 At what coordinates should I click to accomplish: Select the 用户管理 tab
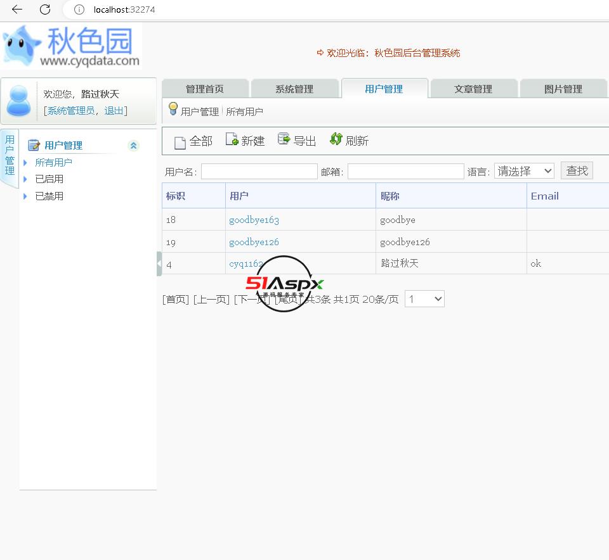[384, 89]
